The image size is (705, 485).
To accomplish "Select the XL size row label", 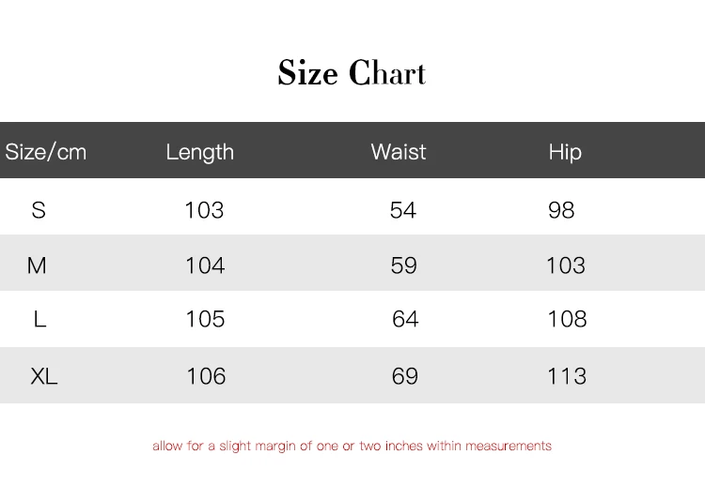I will (x=44, y=376).
